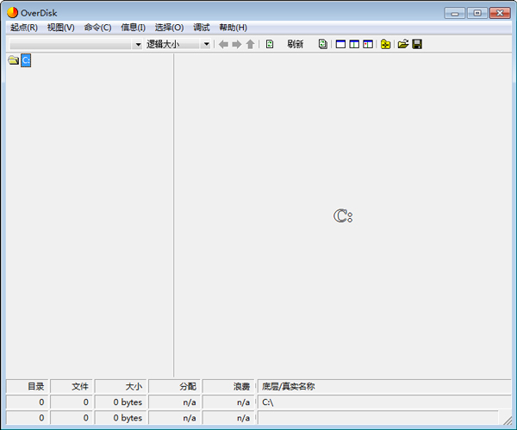The image size is (517, 430).
Task: Click the 浪费 column header
Action: click(x=228, y=386)
